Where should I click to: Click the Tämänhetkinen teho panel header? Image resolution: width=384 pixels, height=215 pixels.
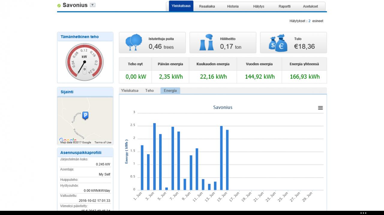tap(85, 37)
